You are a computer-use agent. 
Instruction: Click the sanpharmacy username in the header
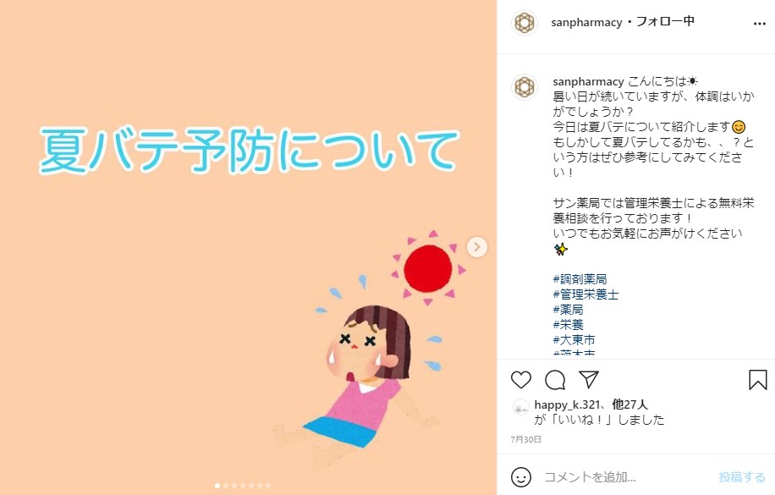(x=586, y=23)
